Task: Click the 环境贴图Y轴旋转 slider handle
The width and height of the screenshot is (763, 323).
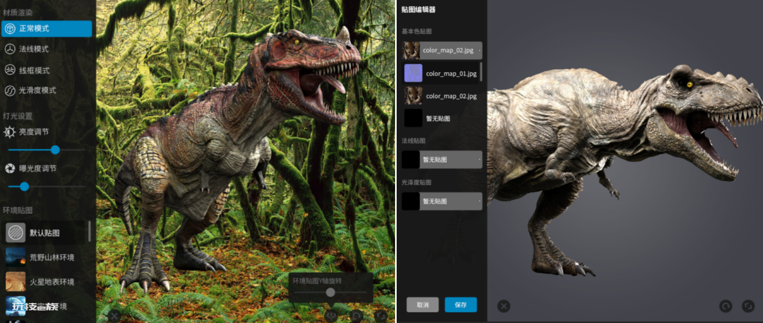Action: coord(330,292)
